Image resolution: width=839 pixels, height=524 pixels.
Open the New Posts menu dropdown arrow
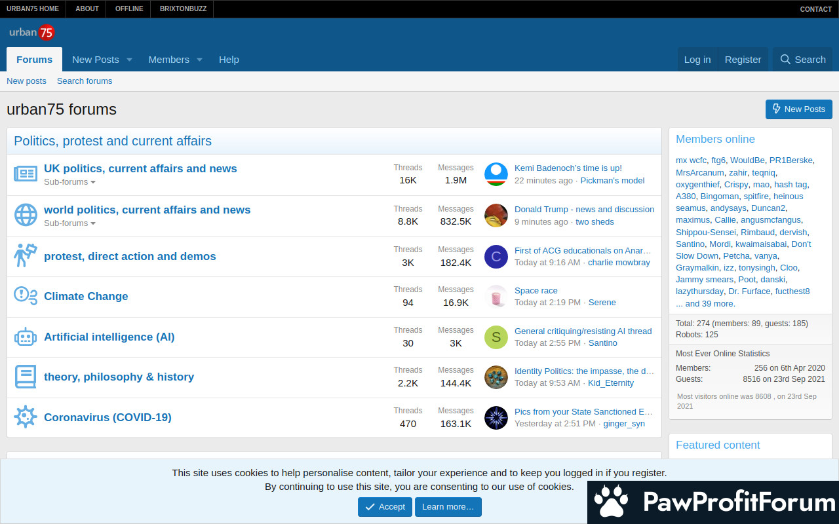pyautogui.click(x=129, y=60)
